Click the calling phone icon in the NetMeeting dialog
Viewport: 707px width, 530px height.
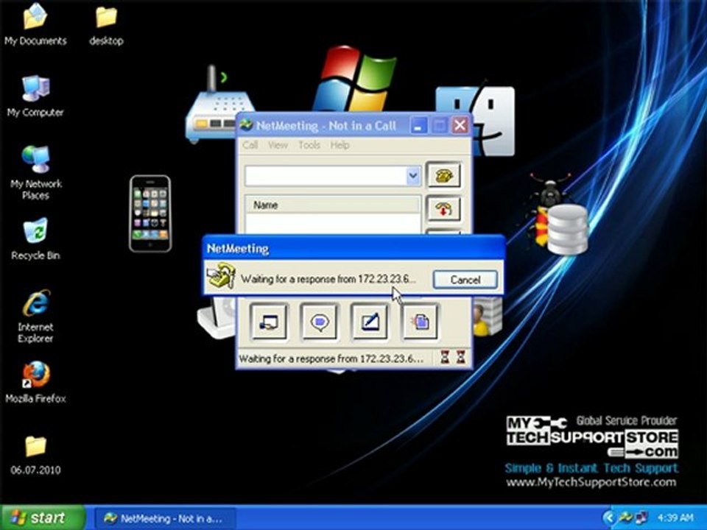[221, 276]
